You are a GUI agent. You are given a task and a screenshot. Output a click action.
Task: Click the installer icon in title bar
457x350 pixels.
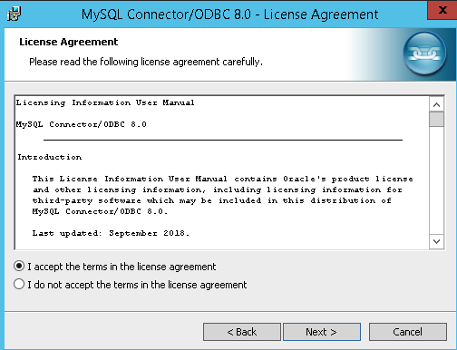[14, 14]
